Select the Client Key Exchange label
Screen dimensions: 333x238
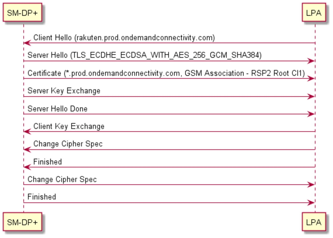(x=69, y=126)
